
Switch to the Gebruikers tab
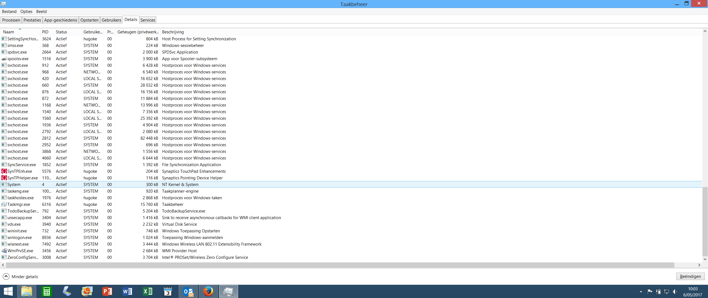tap(111, 20)
